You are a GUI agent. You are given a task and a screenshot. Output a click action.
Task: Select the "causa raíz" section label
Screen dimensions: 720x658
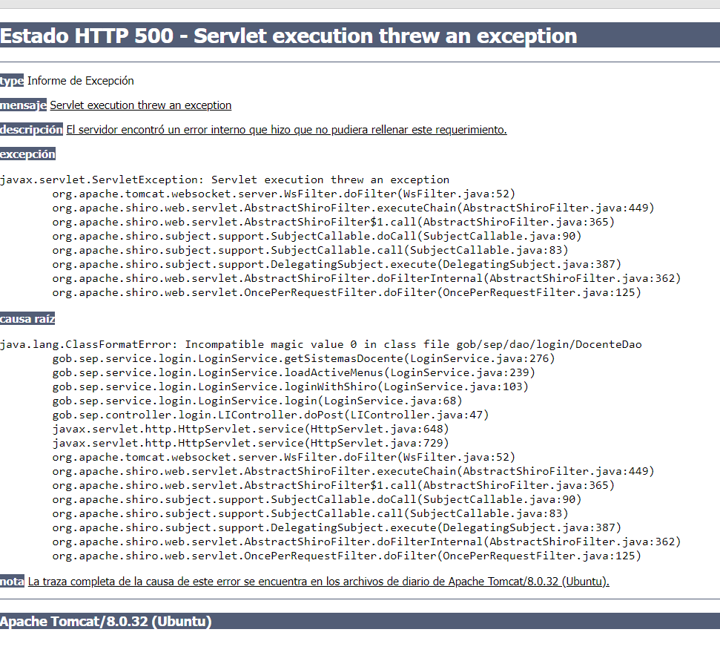27,319
